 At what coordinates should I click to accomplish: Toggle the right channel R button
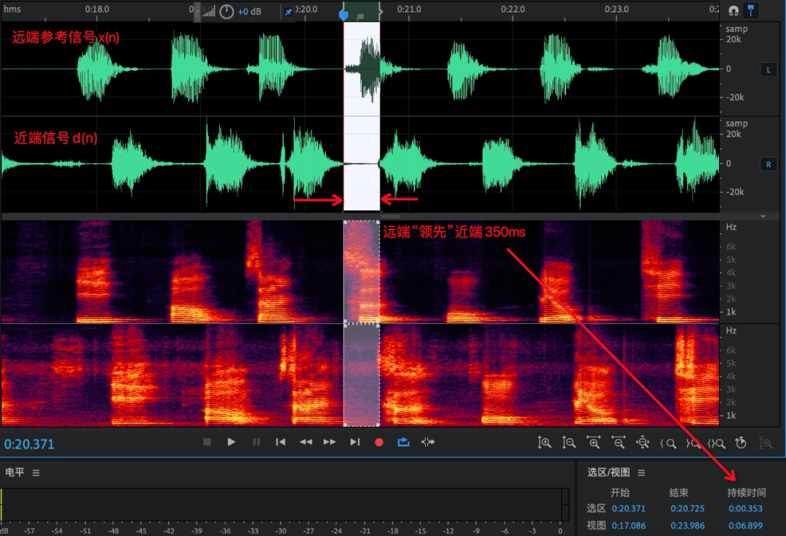(768, 164)
